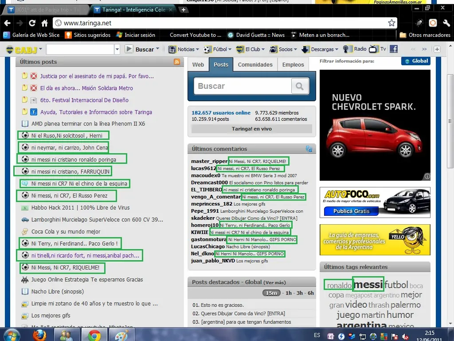
Task: Open the CABJ logo dropdown arrow
Action: [40, 49]
